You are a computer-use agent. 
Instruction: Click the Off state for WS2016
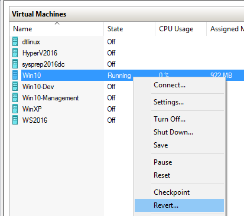pos(111,120)
